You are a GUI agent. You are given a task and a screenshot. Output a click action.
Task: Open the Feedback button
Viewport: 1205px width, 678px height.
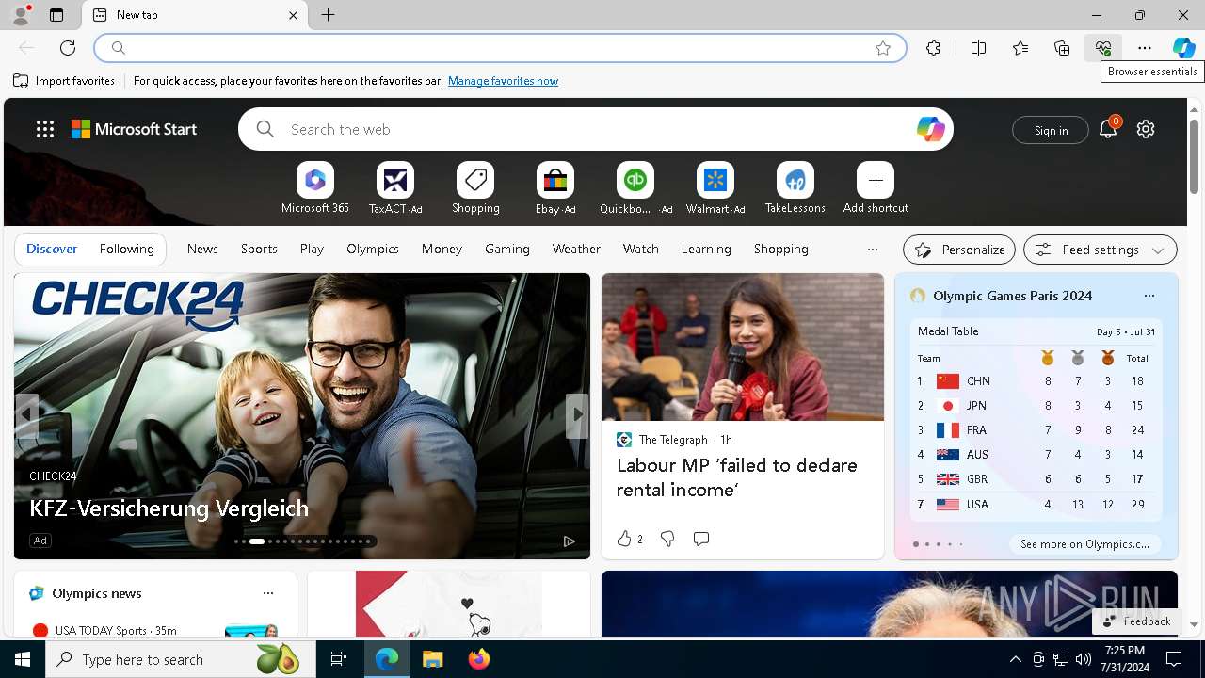click(1136, 621)
